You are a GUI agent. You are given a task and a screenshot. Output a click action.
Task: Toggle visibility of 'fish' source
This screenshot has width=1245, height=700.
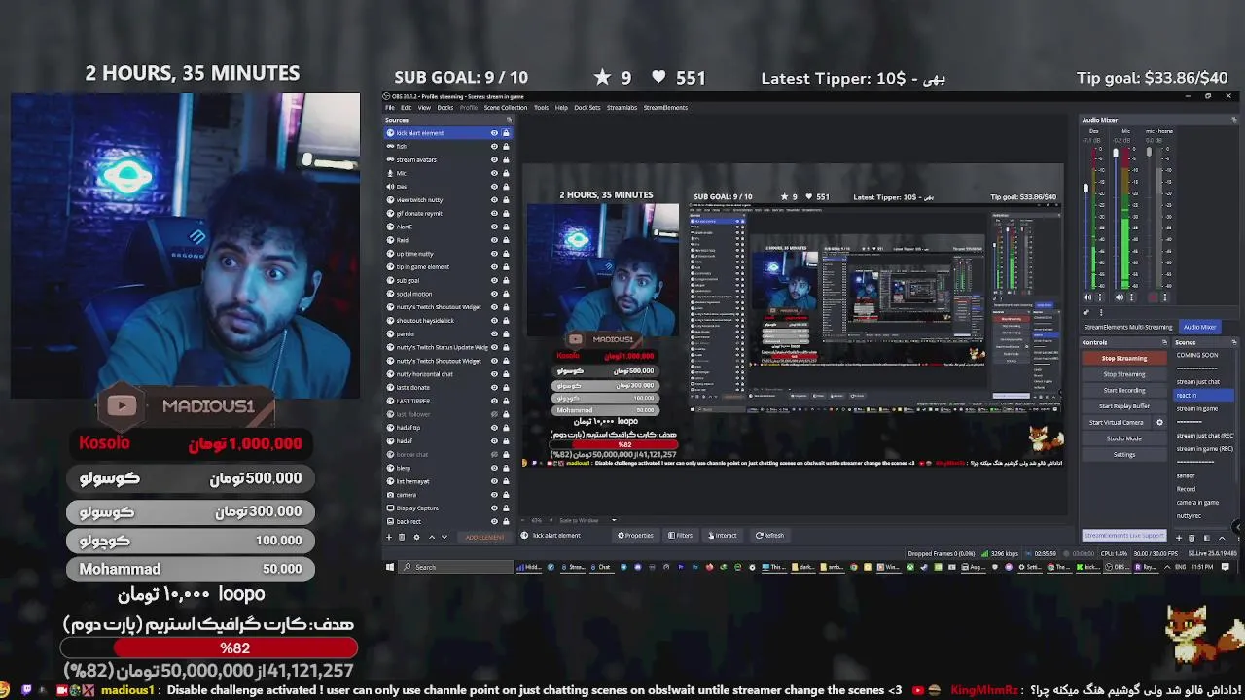click(x=494, y=146)
